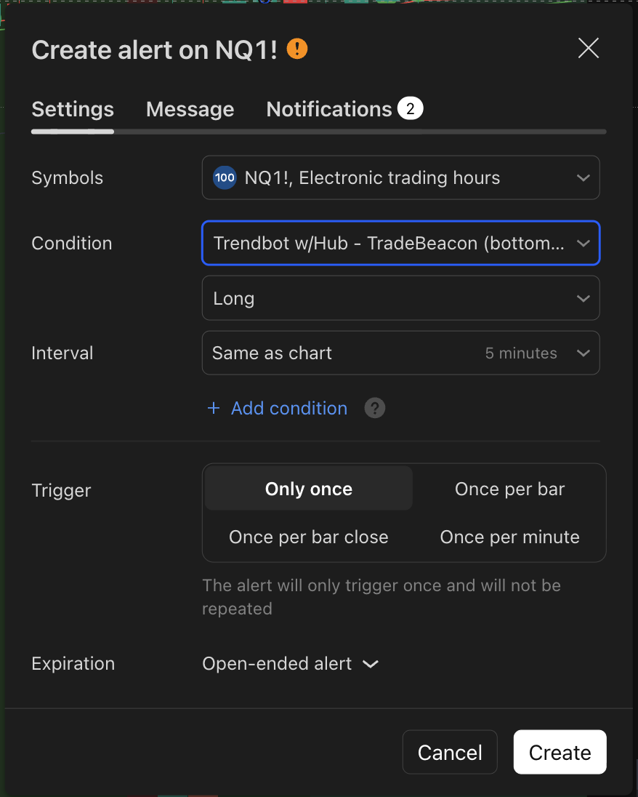Viewport: 638px width, 797px height.
Task: Open the Condition dropdown showing Trendbot w/Hub
Action: click(x=400, y=243)
